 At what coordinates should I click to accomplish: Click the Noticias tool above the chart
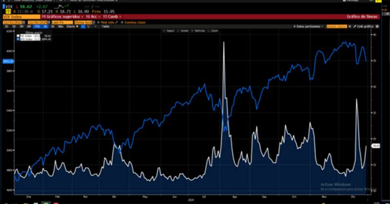click(199, 30)
